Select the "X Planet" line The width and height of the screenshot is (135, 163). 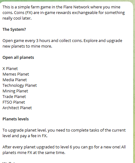(10, 69)
